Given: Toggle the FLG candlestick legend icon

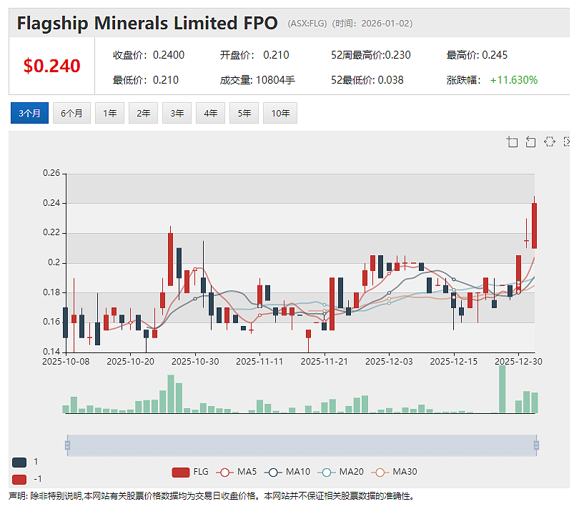Looking at the screenshot, I should tap(181, 472).
